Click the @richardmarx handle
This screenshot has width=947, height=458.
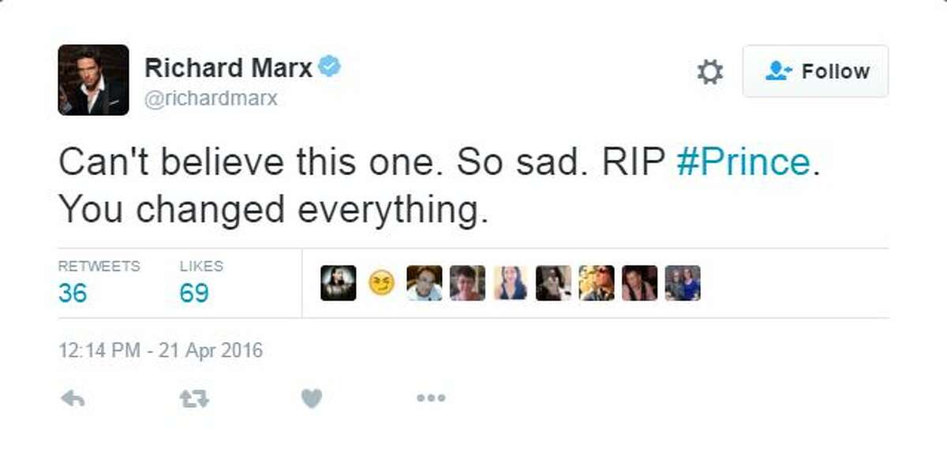pos(211,98)
